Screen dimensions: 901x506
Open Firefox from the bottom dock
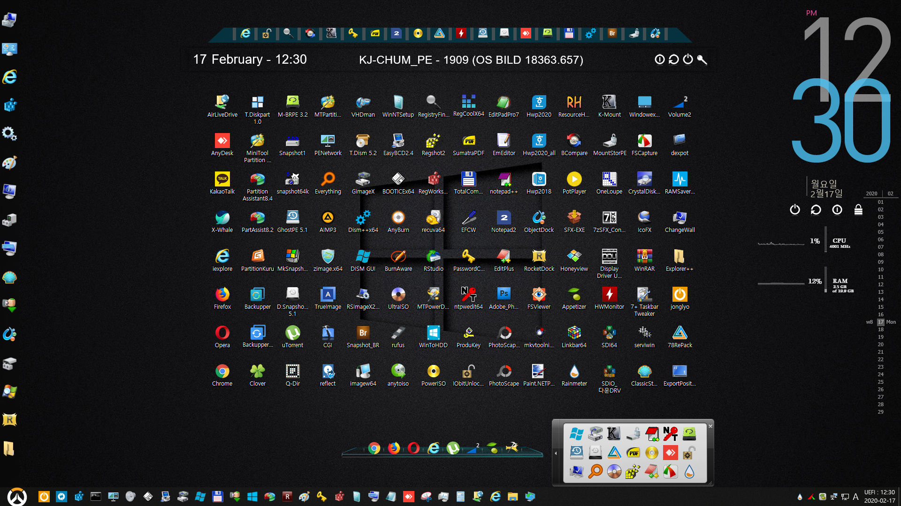(394, 448)
